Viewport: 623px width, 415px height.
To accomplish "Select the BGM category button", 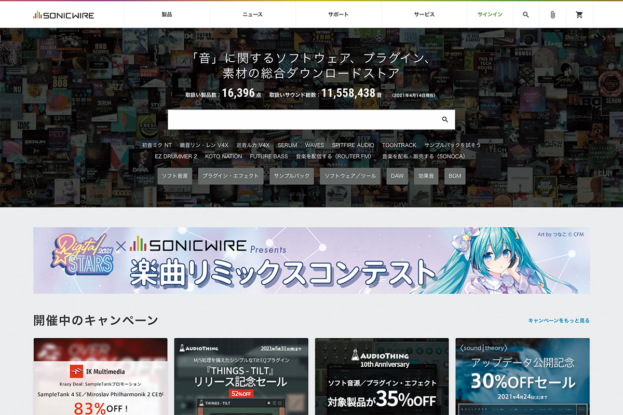I will (455, 176).
